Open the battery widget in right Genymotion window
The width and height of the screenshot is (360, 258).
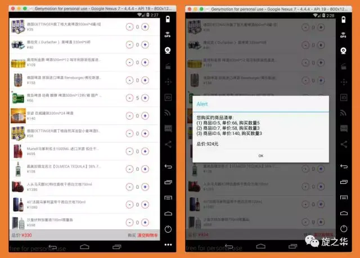[x=344, y=20]
